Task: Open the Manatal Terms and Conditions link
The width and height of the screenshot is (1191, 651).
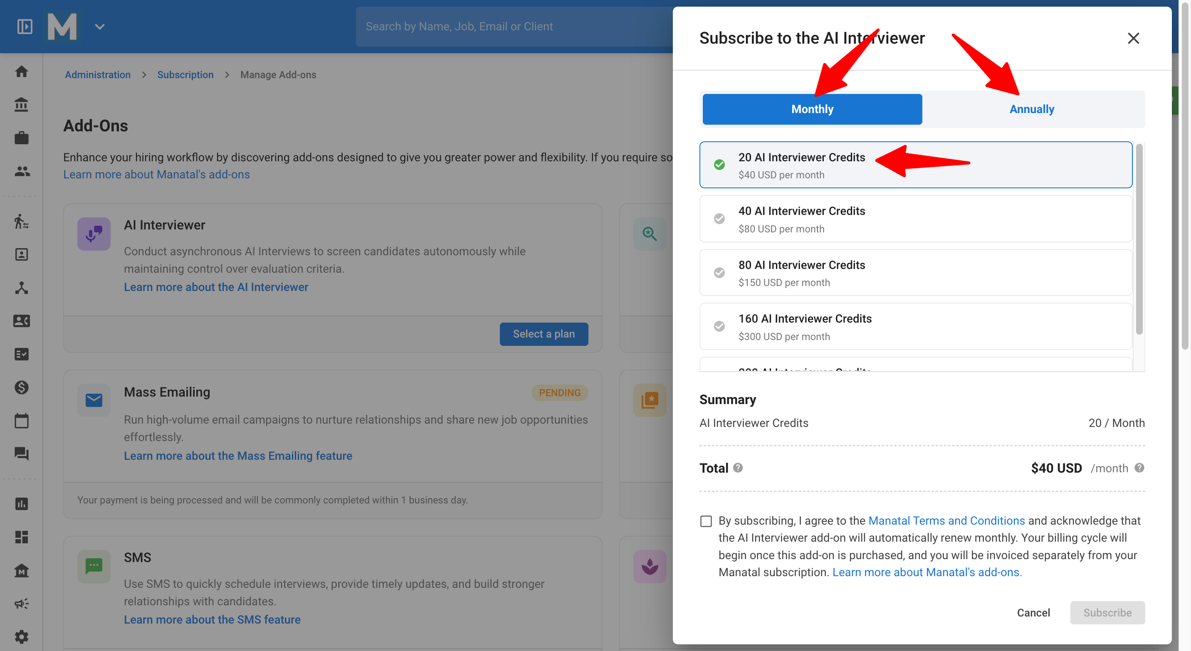Action: pyautogui.click(x=946, y=521)
